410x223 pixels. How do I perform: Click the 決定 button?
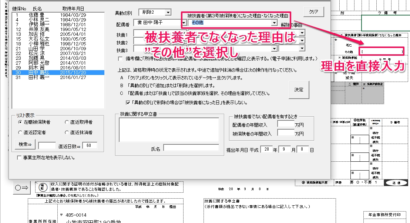click(x=299, y=89)
